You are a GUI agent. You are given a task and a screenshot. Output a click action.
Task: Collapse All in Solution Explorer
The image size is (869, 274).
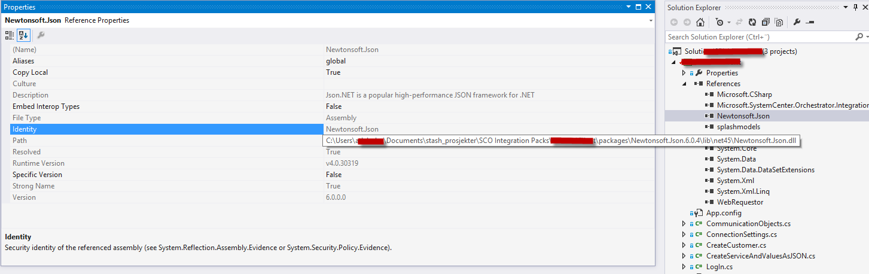coord(766,22)
